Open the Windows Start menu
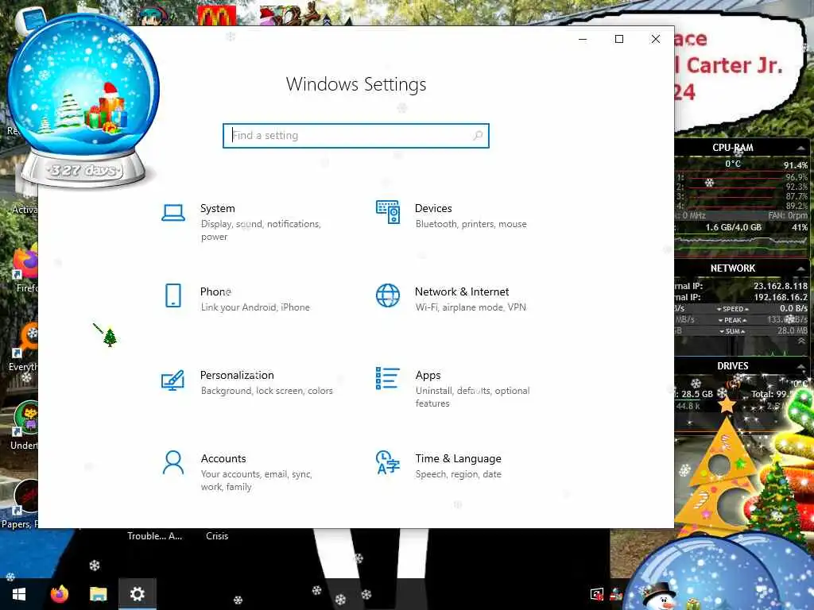This screenshot has height=610, width=814. point(19,594)
